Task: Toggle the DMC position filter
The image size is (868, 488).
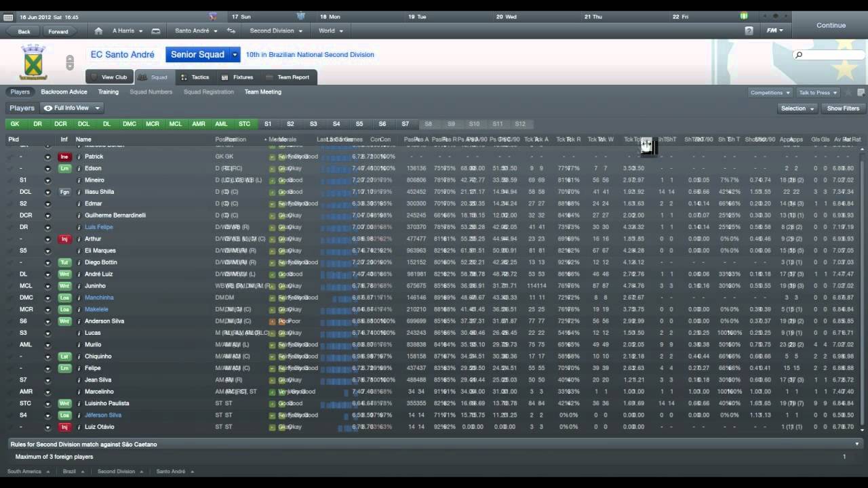Action: pyautogui.click(x=130, y=124)
